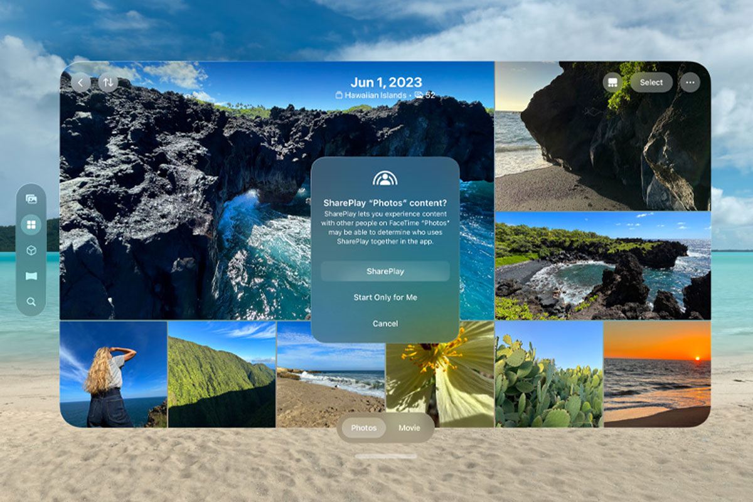The width and height of the screenshot is (753, 502).
Task: Open the three-dots more options menu
Action: point(690,82)
